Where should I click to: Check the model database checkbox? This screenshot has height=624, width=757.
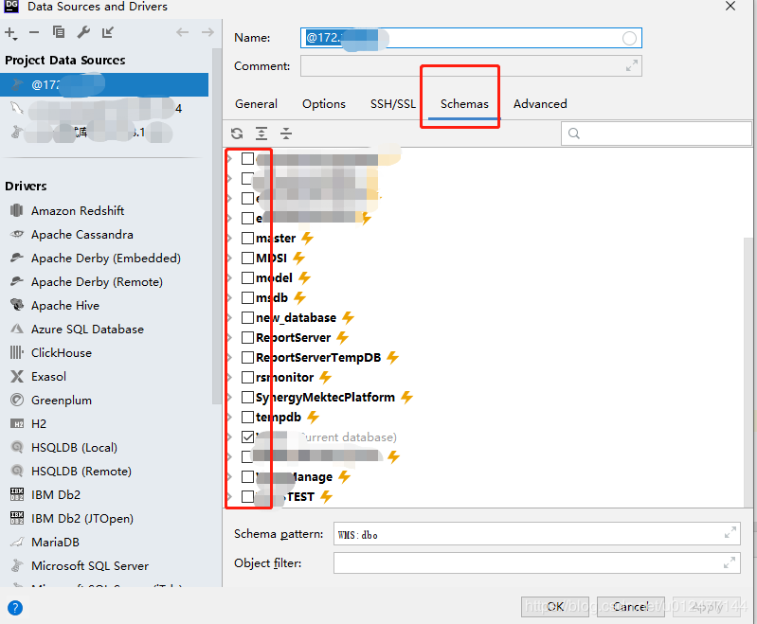coord(247,277)
